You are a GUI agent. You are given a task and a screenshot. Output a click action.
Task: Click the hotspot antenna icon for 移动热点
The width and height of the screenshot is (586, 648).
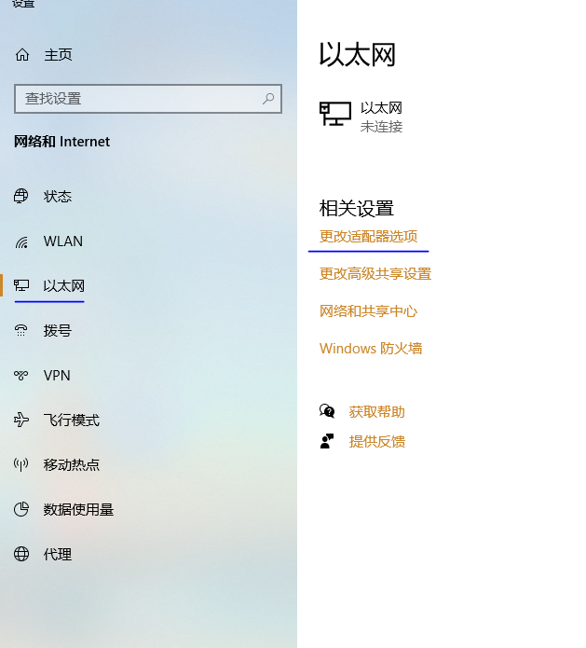coord(21,464)
